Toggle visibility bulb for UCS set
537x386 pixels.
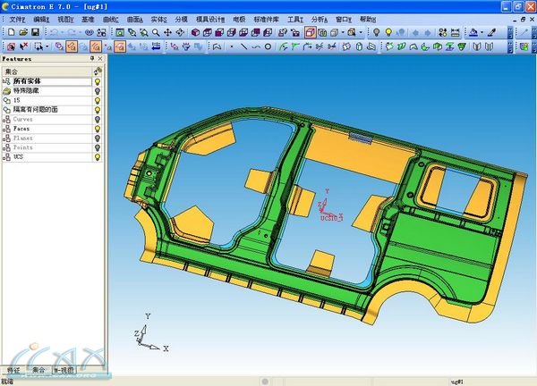(x=98, y=157)
